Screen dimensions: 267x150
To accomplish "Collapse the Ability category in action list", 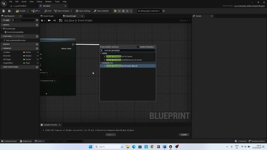I will tap(101, 53).
